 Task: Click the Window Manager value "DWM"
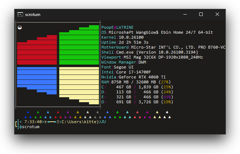142,62
